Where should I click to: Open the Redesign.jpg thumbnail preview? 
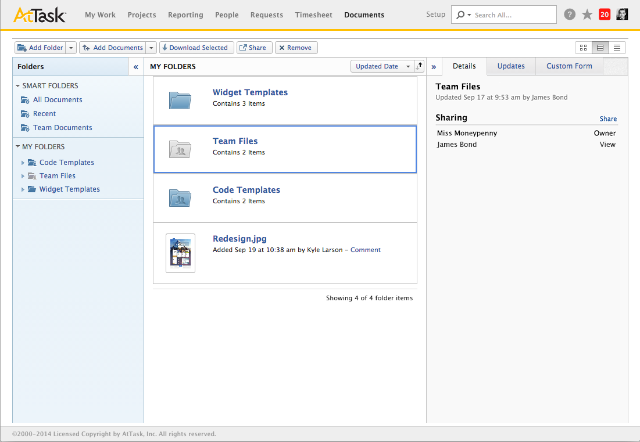(180, 253)
